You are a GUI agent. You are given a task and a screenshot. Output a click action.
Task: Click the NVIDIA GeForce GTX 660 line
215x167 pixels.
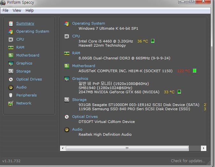click(x=119, y=92)
